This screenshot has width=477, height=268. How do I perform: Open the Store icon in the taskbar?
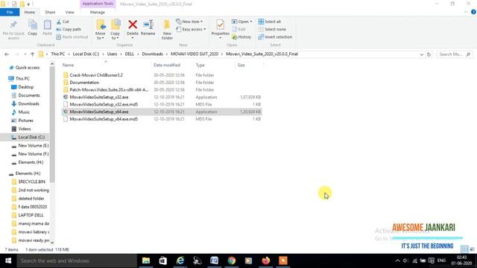coord(163,261)
